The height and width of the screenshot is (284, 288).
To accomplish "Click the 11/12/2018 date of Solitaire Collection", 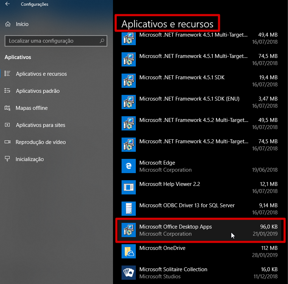I will point(266,277).
